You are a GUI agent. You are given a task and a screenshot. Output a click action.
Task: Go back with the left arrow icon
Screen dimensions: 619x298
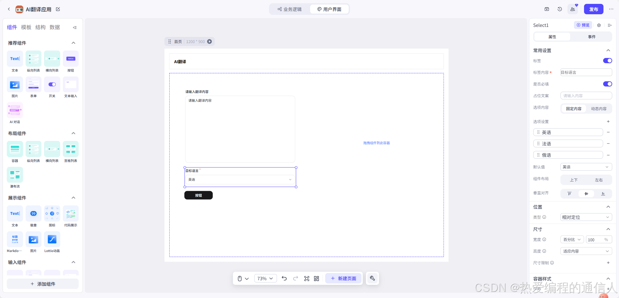pyautogui.click(x=9, y=9)
